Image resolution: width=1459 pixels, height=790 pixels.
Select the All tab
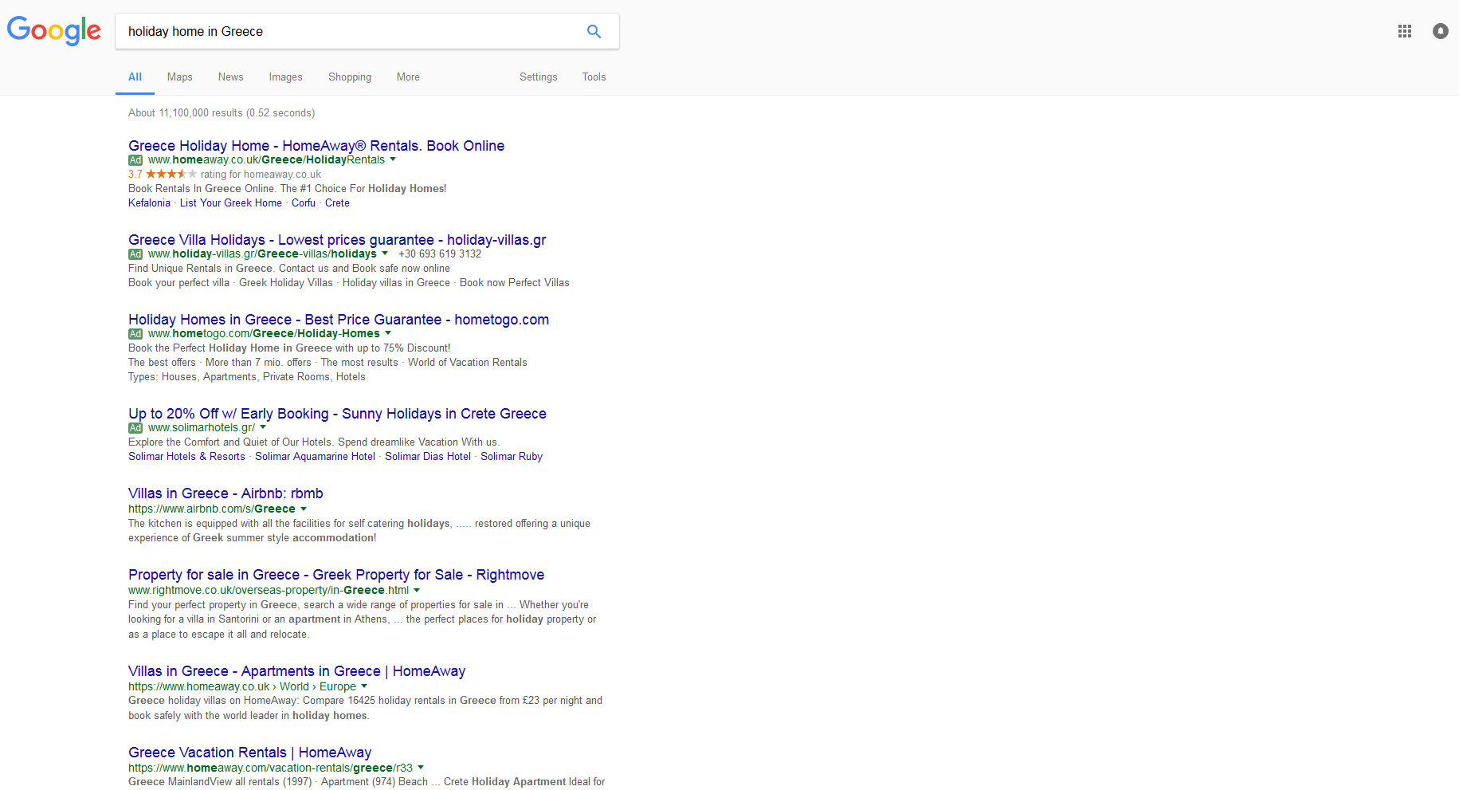coord(135,77)
